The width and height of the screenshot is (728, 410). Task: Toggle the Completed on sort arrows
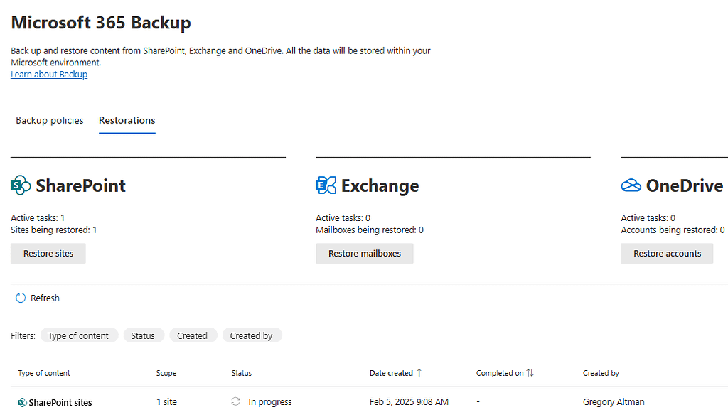pos(530,373)
